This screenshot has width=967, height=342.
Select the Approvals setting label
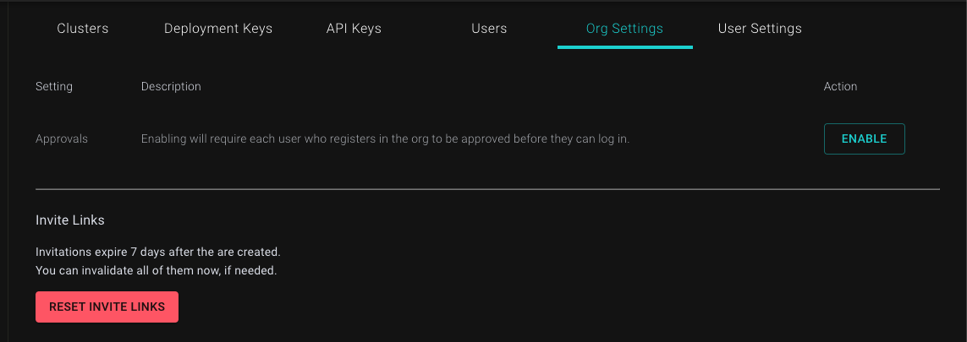[62, 139]
